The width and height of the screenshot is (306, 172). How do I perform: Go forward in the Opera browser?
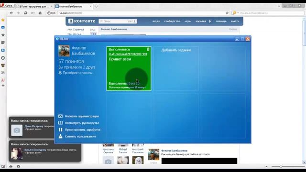18,13
